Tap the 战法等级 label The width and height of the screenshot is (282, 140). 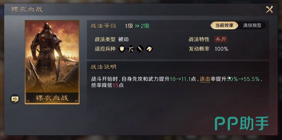104,26
